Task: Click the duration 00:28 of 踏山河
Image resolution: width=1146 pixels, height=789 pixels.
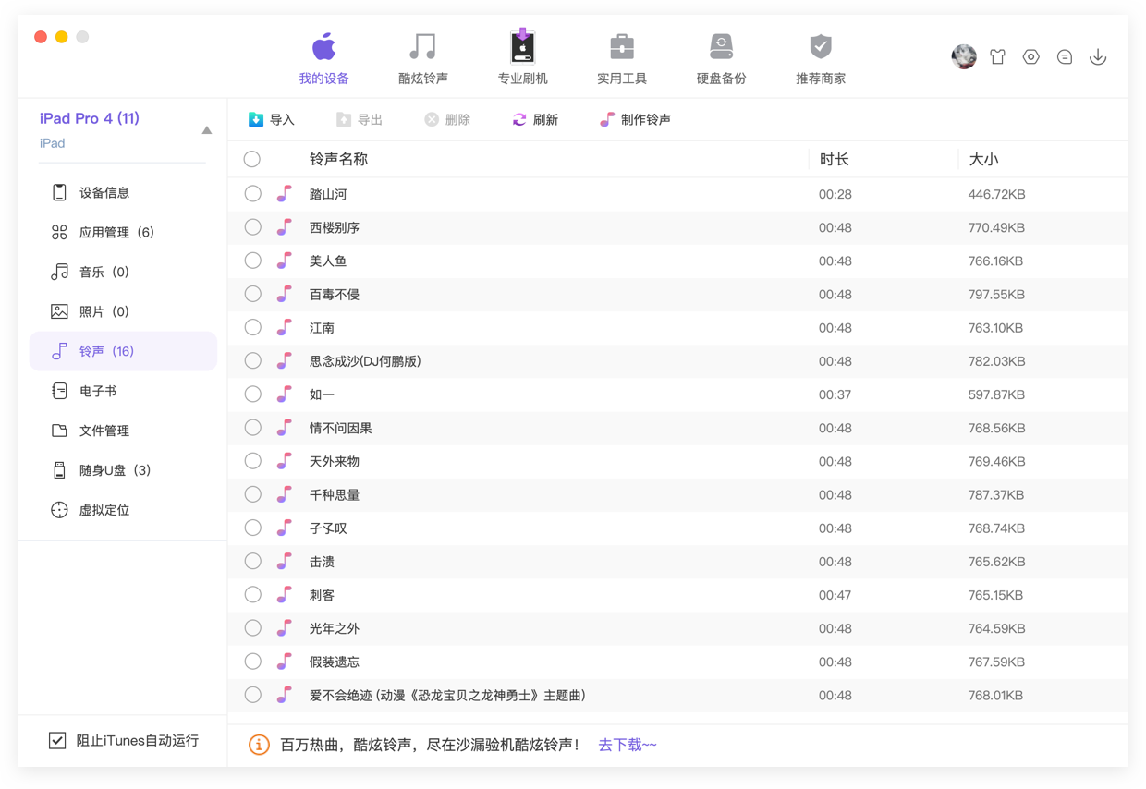Action: pos(835,194)
